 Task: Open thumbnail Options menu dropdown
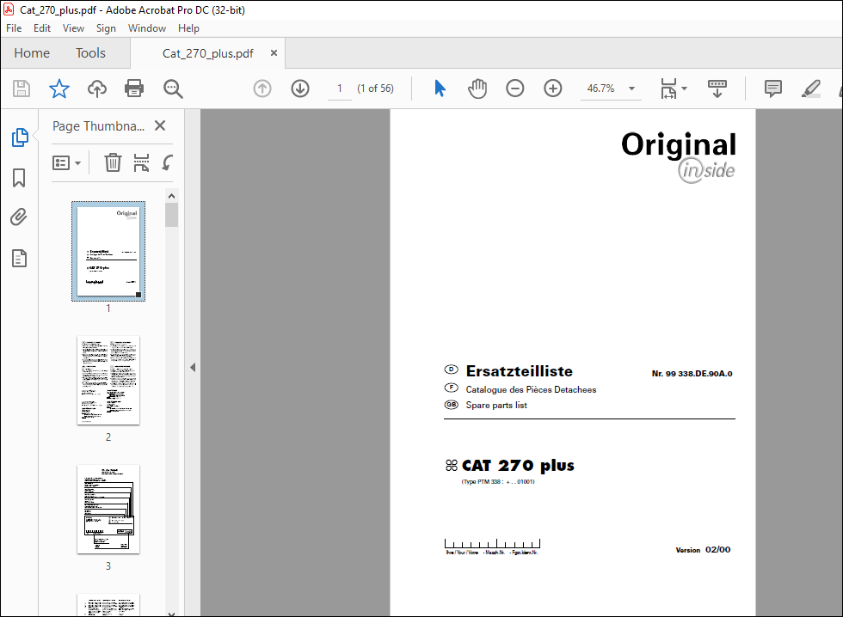67,162
